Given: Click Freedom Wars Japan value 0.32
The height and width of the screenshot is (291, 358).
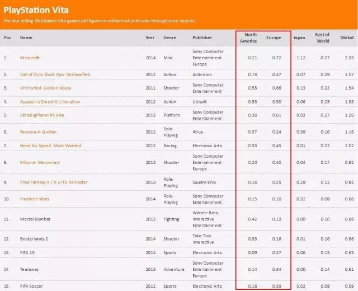Looking at the screenshot, I should pyautogui.click(x=301, y=199).
